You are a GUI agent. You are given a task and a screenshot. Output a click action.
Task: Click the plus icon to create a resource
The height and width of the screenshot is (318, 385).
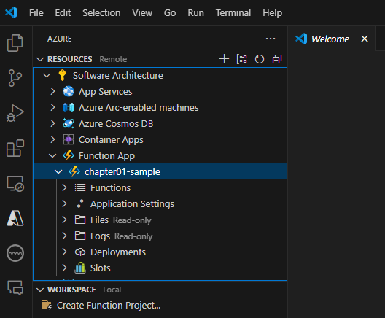click(x=224, y=59)
